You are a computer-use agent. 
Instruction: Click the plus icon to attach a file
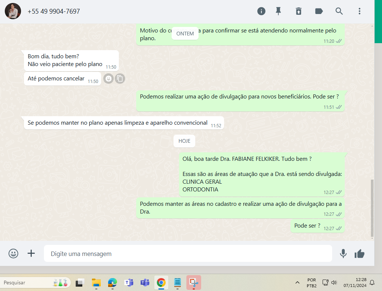pos(31,253)
